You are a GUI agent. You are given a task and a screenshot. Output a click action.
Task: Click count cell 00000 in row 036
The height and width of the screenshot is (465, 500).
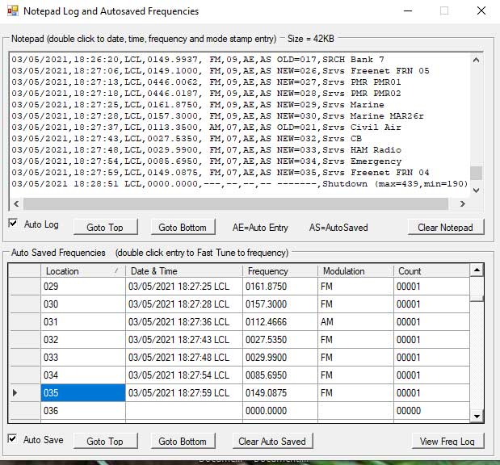tap(432, 410)
